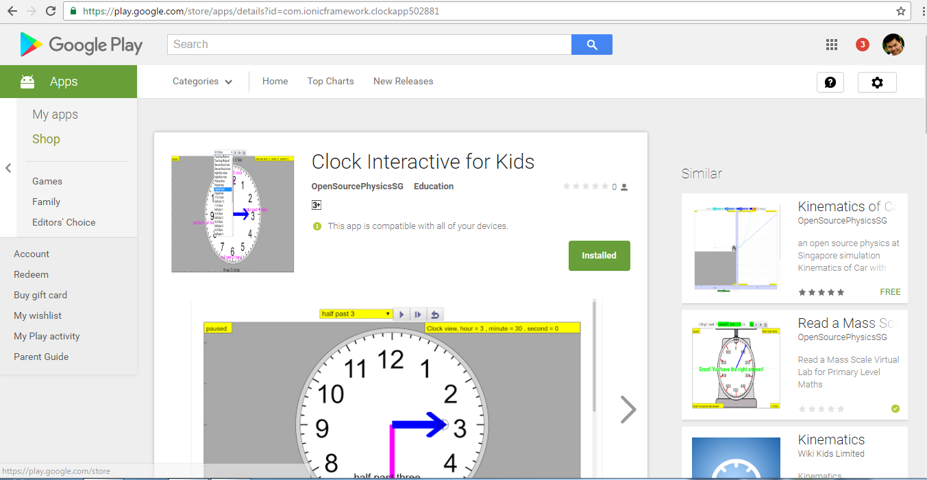Viewport: 927px width, 480px height.
Task: Select Shop in the sidebar
Action: pos(46,139)
